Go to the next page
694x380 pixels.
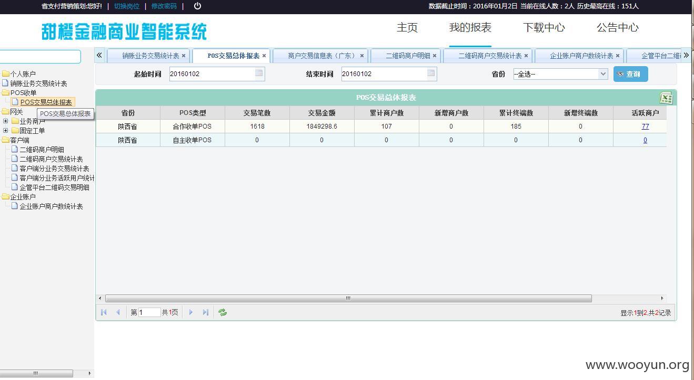pyautogui.click(x=190, y=312)
